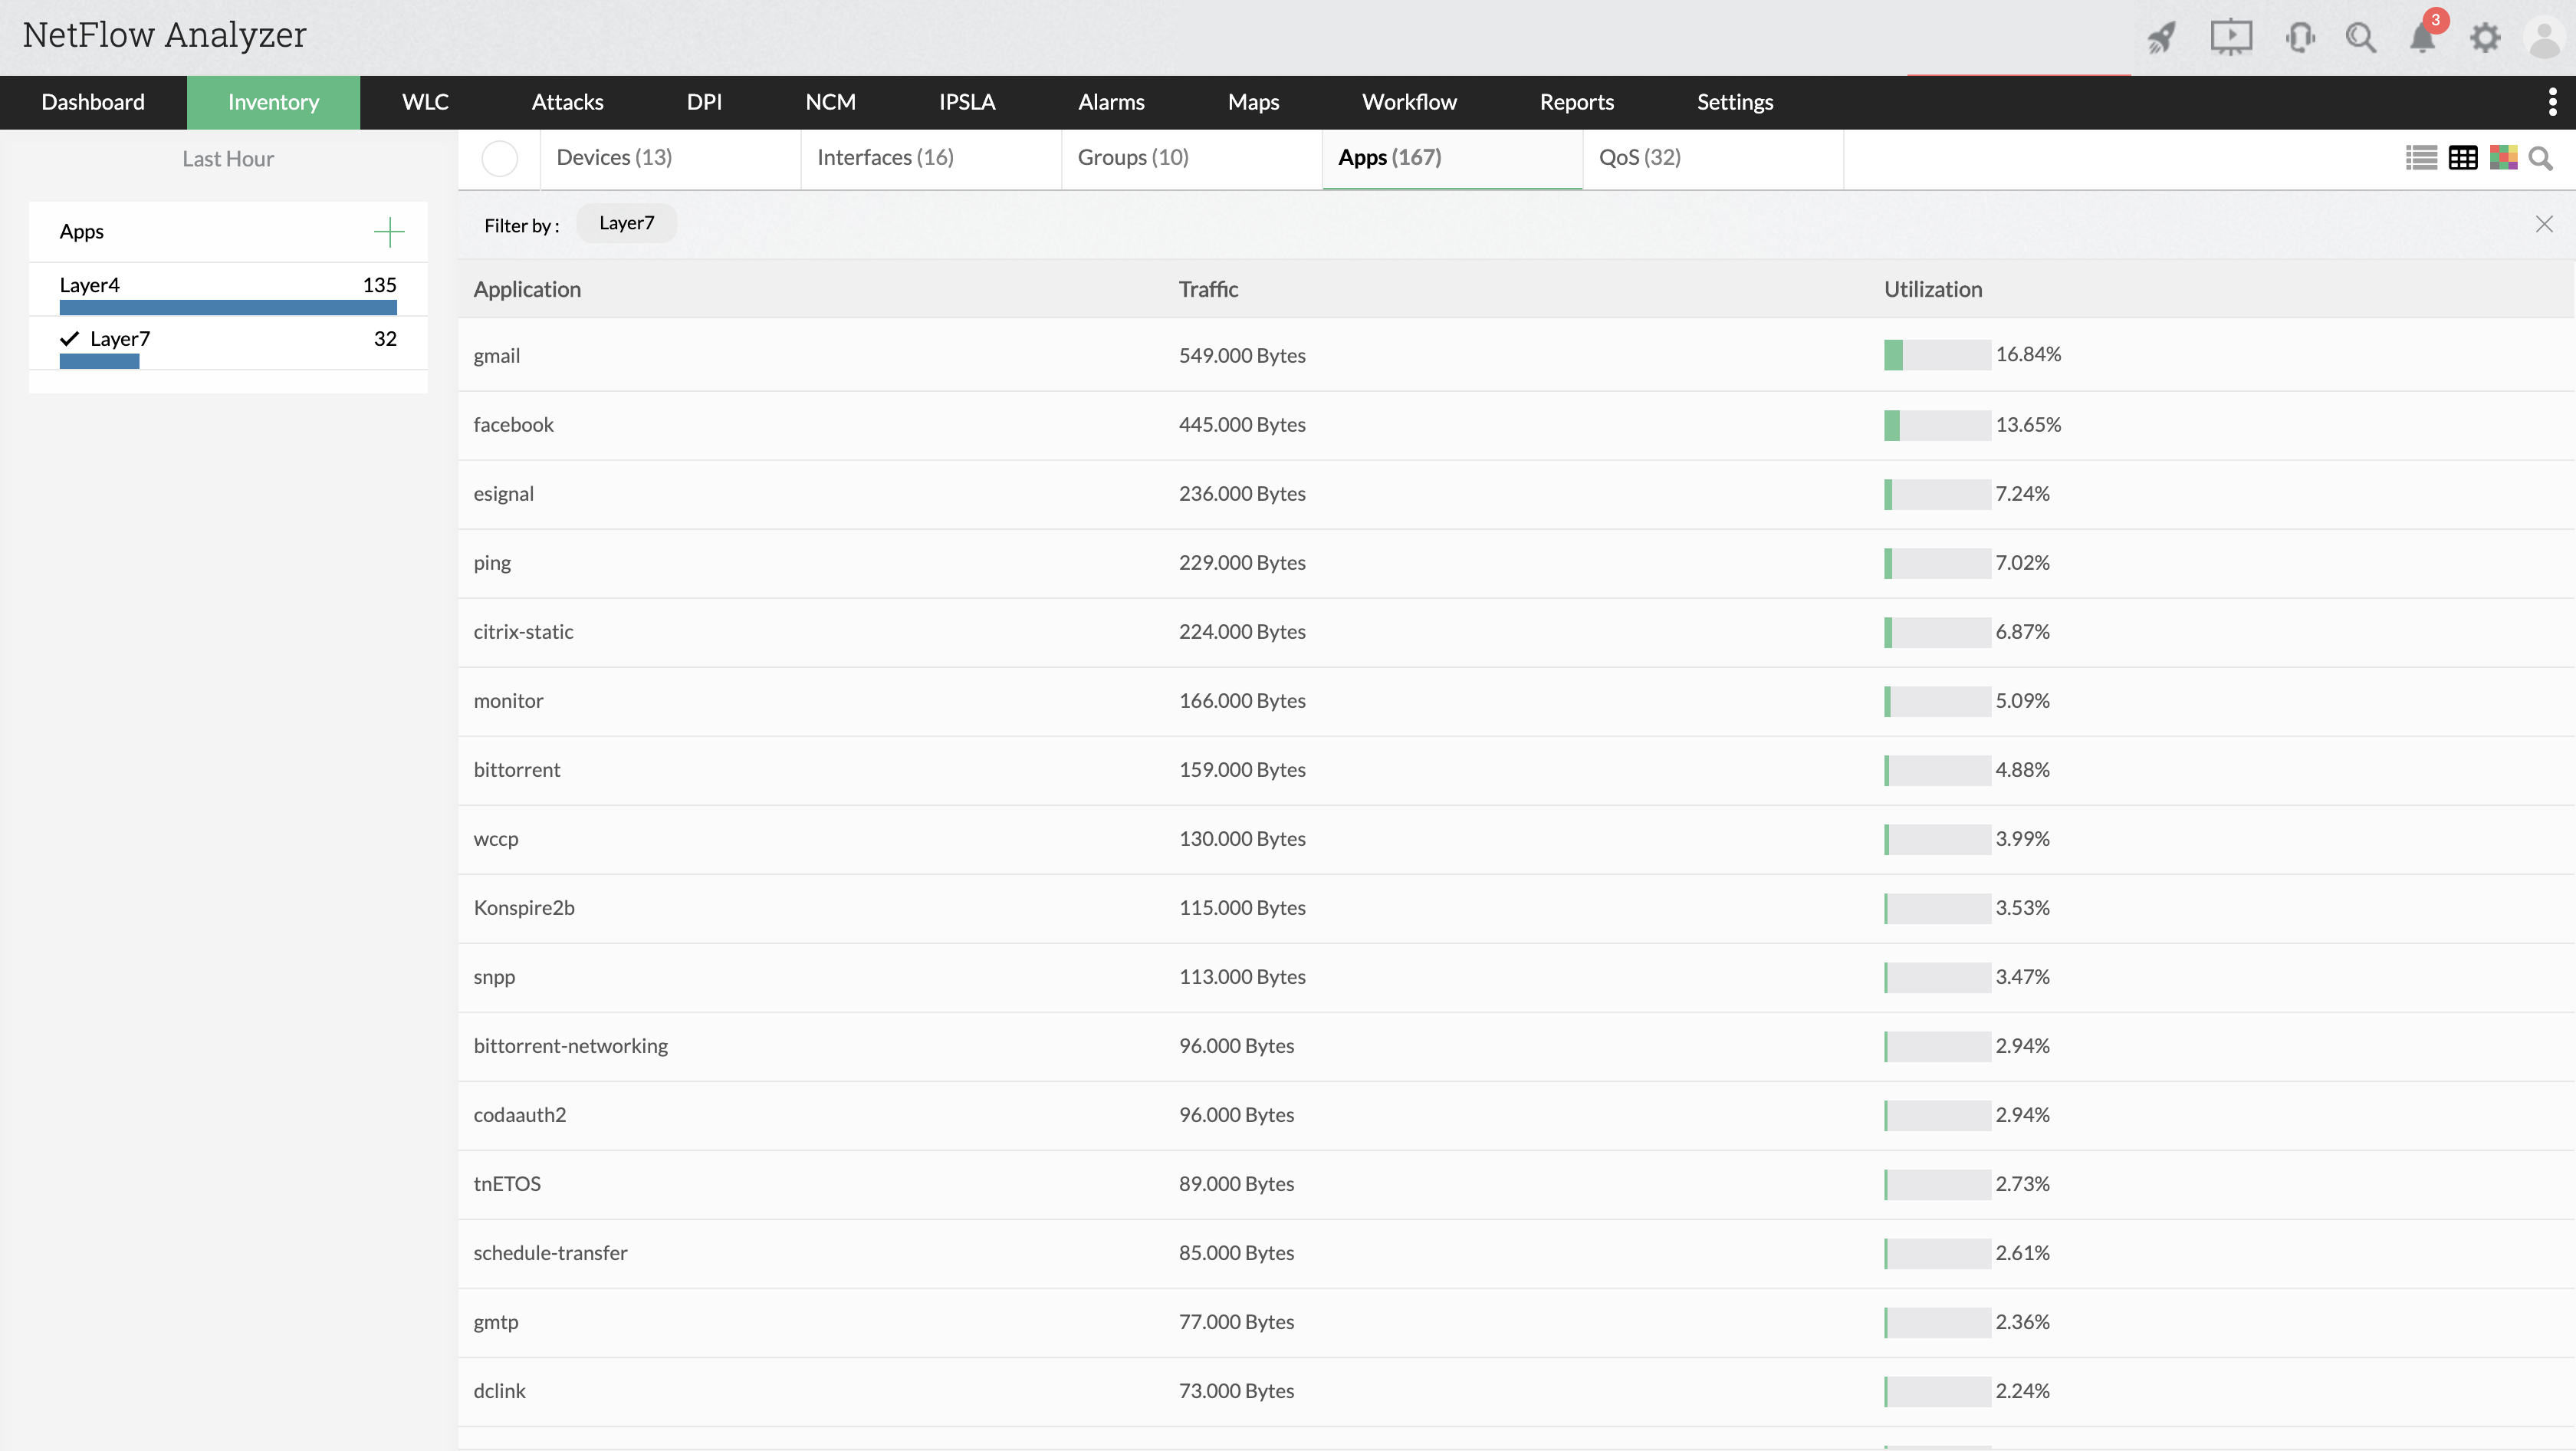Open the gear settings icon
Screen dimensions: 2576x1451
[x=2484, y=38]
